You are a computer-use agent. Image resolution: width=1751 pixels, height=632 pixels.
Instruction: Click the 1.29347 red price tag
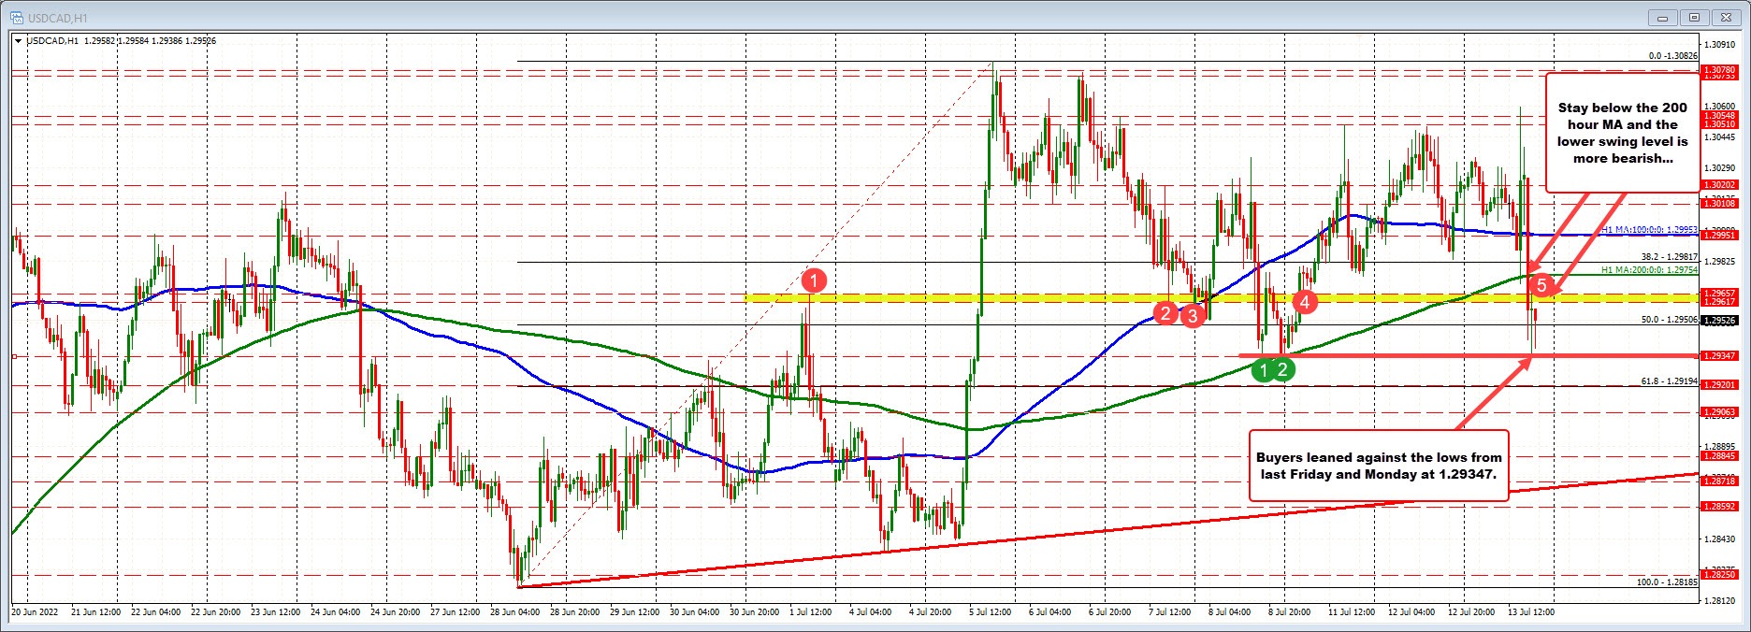tap(1719, 355)
